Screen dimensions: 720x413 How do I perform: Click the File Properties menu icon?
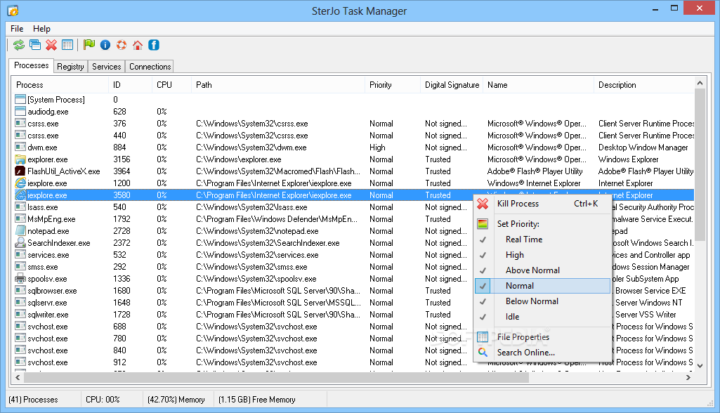(x=483, y=336)
